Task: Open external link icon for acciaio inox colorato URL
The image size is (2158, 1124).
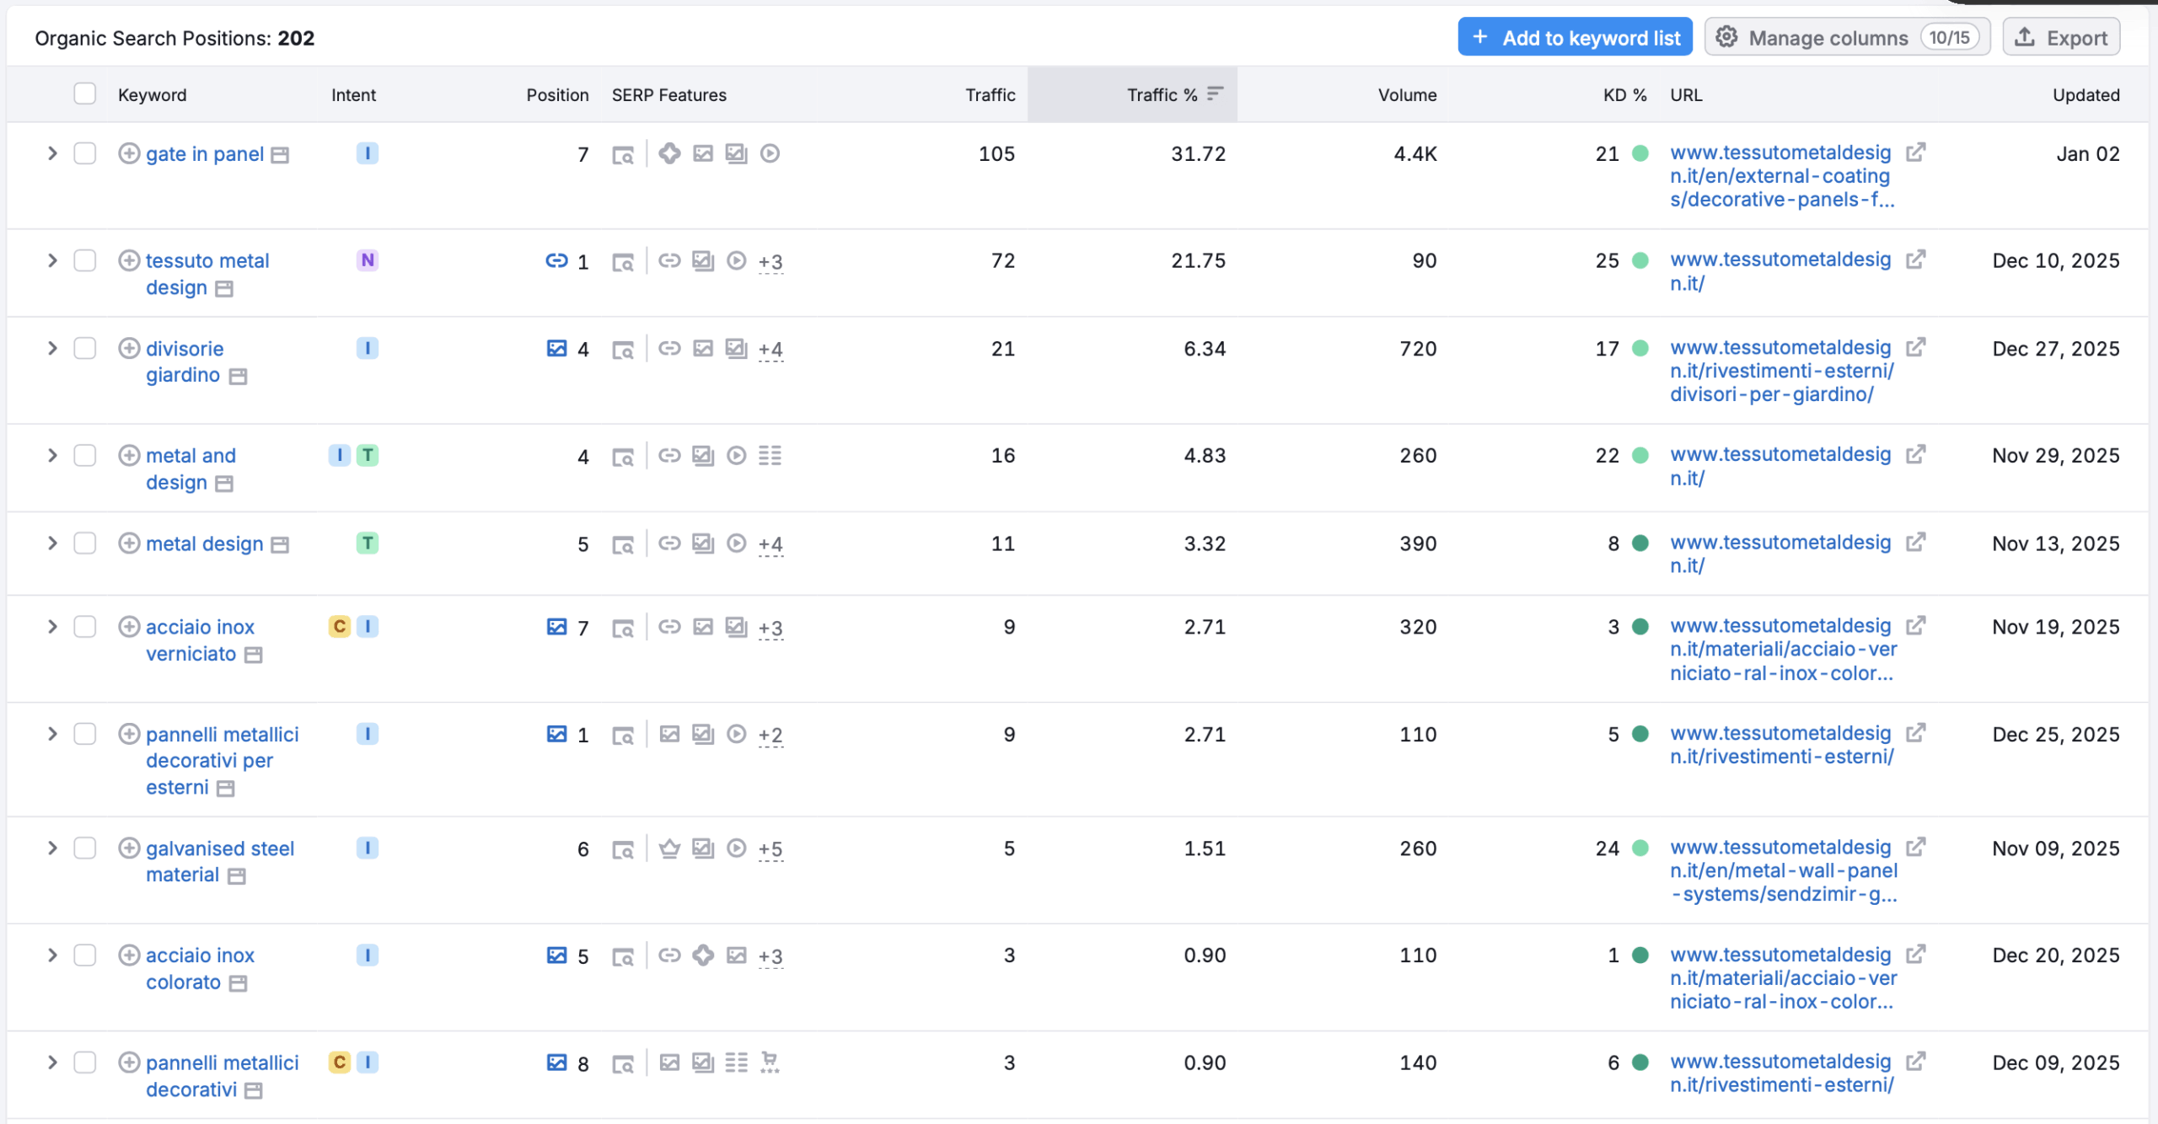Action: click(1915, 954)
